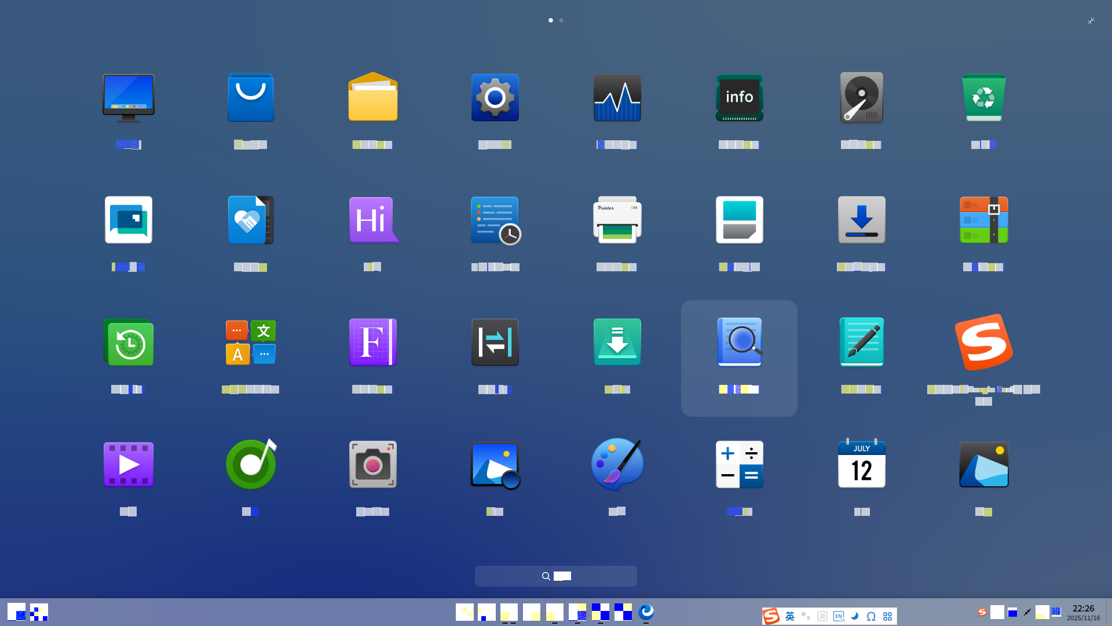1112x626 pixels.
Task: Launch the dark swap-arrows input config icon
Action: point(495,342)
